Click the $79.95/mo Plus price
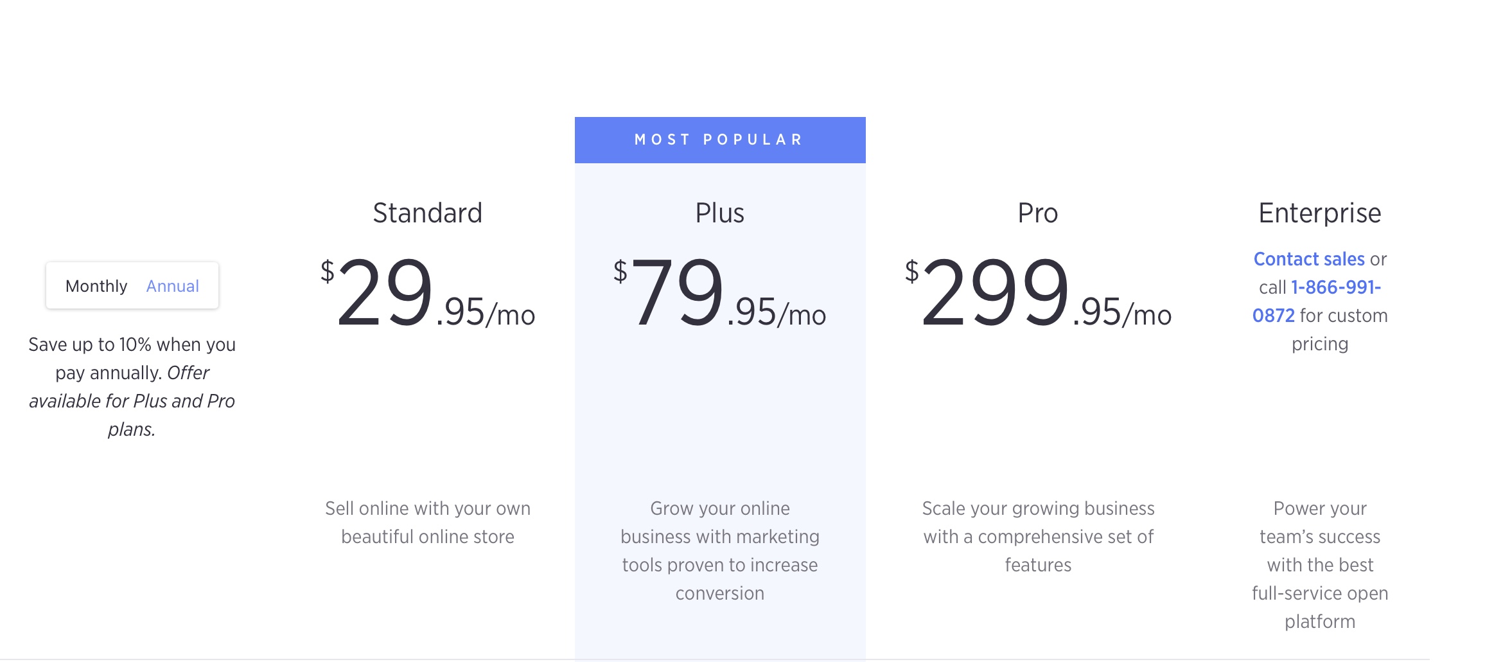This screenshot has width=1485, height=662. [x=719, y=292]
